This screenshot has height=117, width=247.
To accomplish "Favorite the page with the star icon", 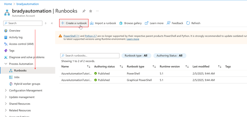I will [91, 11].
